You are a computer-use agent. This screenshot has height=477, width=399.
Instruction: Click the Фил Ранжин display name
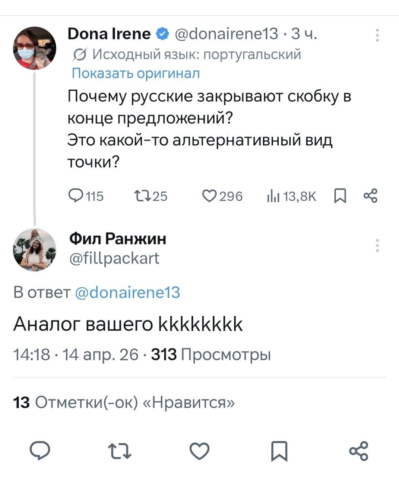(x=118, y=238)
